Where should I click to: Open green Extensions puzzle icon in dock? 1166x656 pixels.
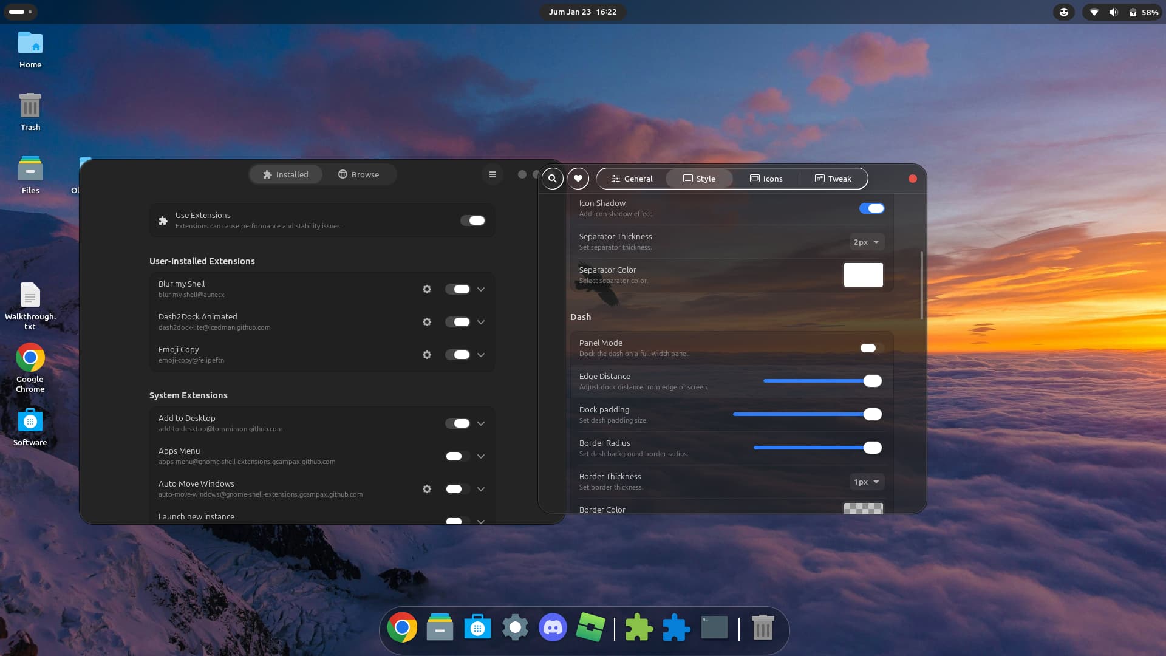click(x=639, y=627)
